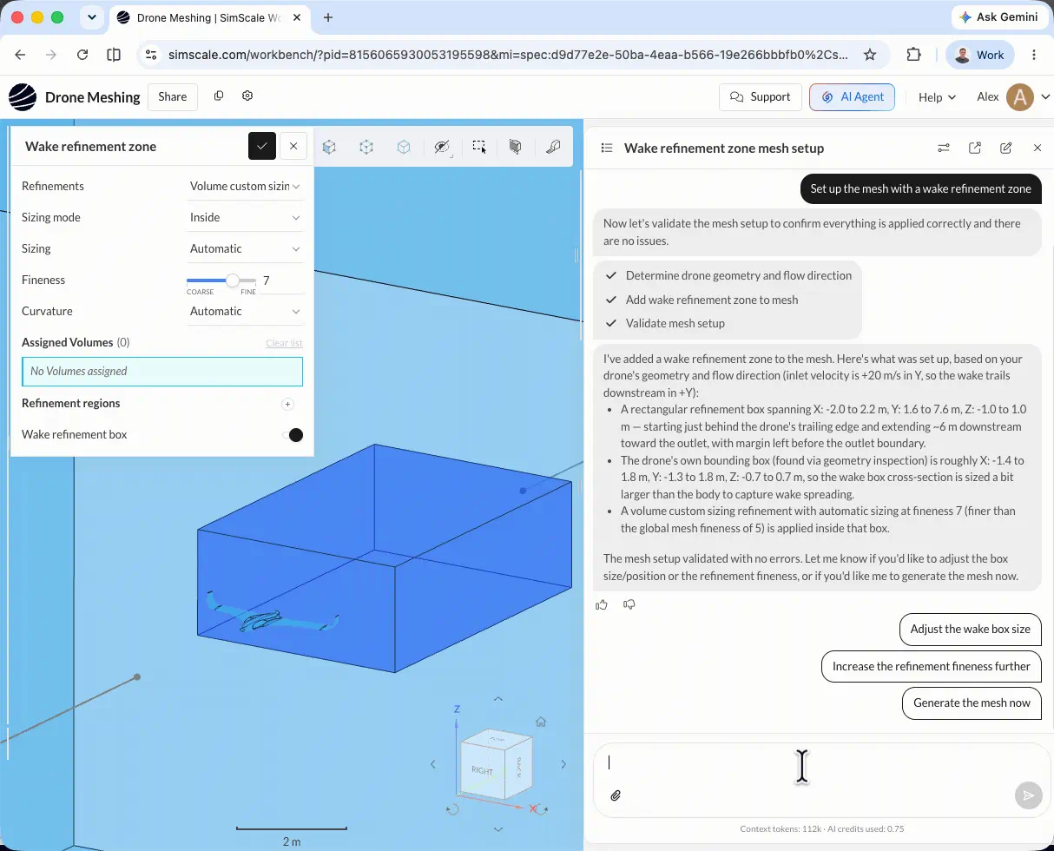Viewport: 1054px width, 851px height.
Task: Open the Chrome three-dot menu
Action: pos(1033,55)
